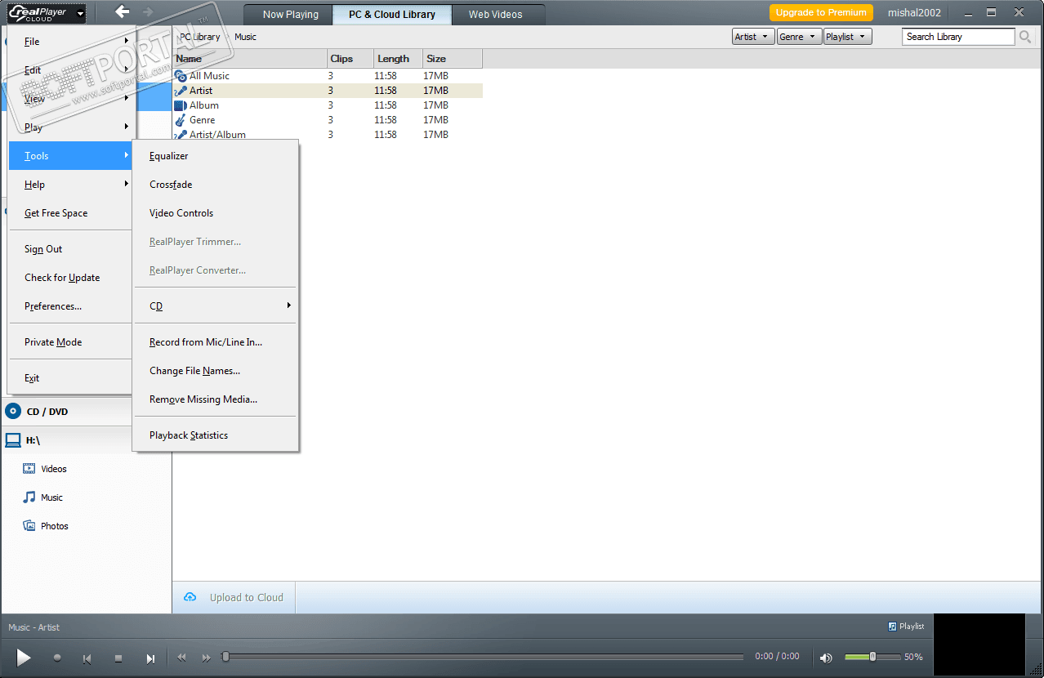Click the Fast Forward button
The image size is (1044, 678).
click(206, 658)
